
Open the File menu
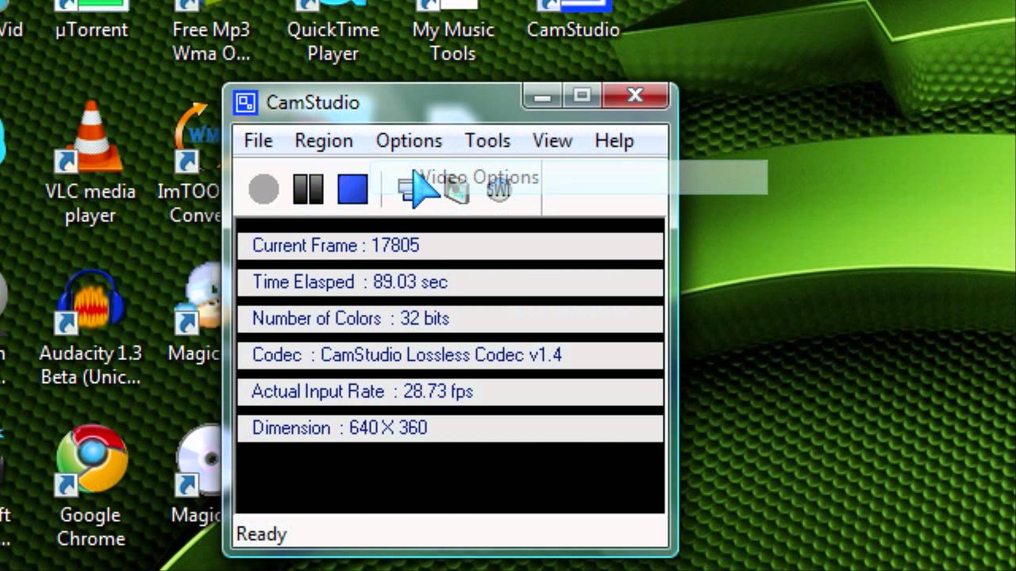[258, 140]
